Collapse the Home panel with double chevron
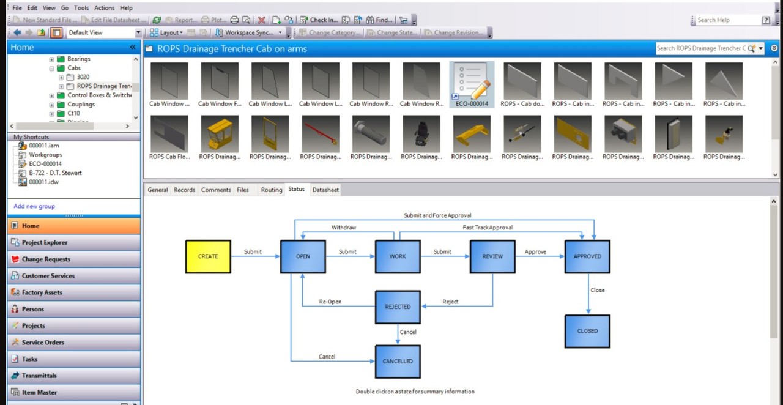The height and width of the screenshot is (405, 783). coord(133,47)
